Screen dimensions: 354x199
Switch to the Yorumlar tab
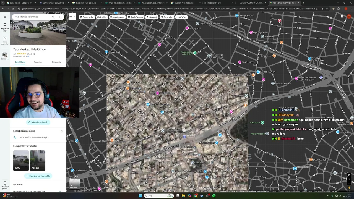[x=38, y=62]
